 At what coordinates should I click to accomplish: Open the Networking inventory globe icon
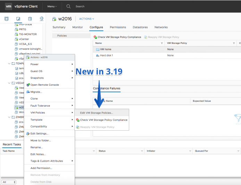(x=42, y=19)
